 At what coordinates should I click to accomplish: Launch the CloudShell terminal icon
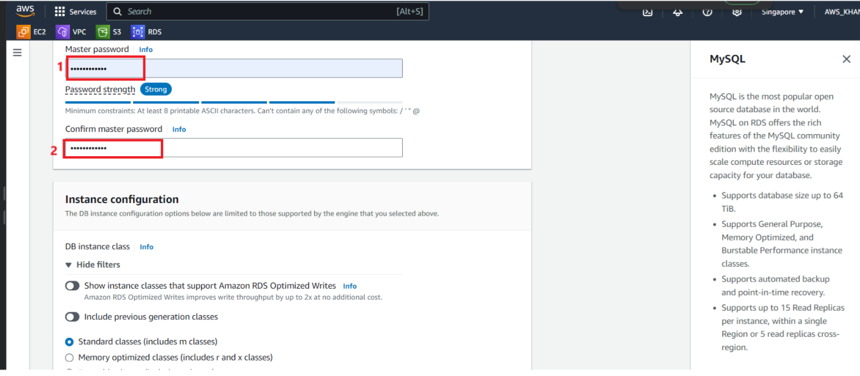[x=648, y=12]
